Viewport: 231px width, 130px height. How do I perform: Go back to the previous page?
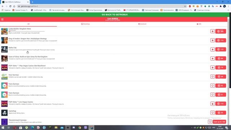click(x=3, y=6)
